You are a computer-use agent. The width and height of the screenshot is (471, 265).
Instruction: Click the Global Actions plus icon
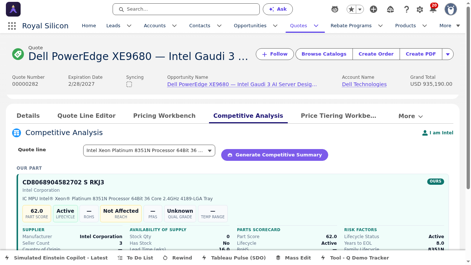[x=373, y=10]
